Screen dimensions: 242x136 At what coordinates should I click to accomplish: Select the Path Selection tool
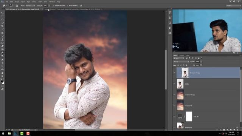pyautogui.click(x=2, y=66)
